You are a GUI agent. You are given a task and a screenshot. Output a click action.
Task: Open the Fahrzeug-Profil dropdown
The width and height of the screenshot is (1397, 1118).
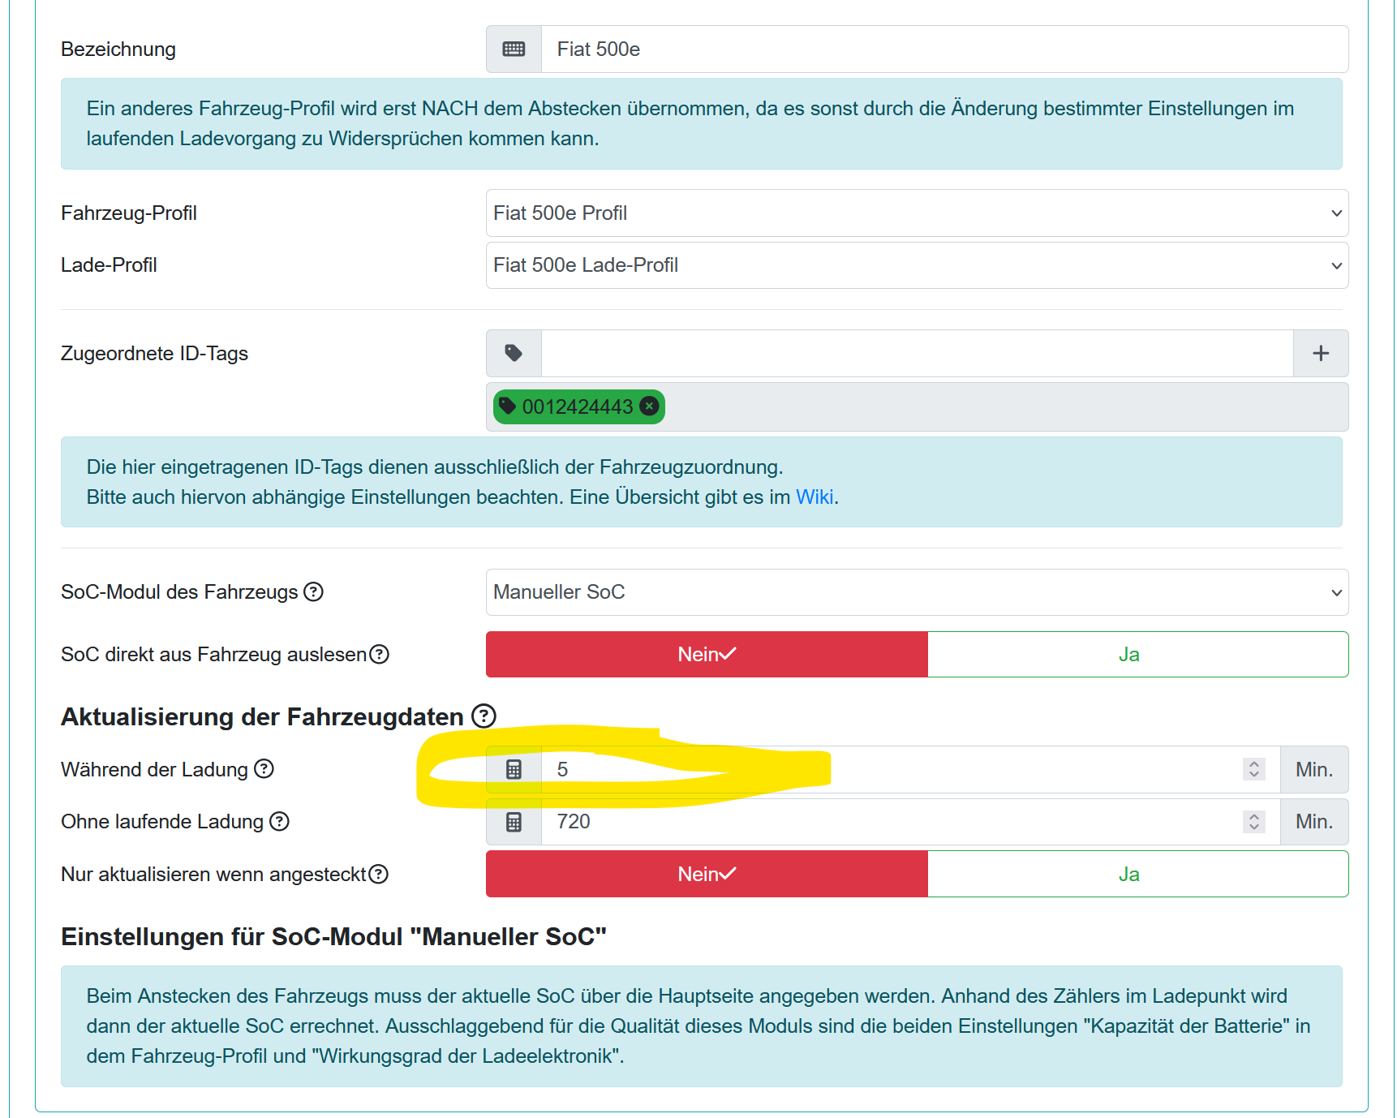[x=917, y=213]
